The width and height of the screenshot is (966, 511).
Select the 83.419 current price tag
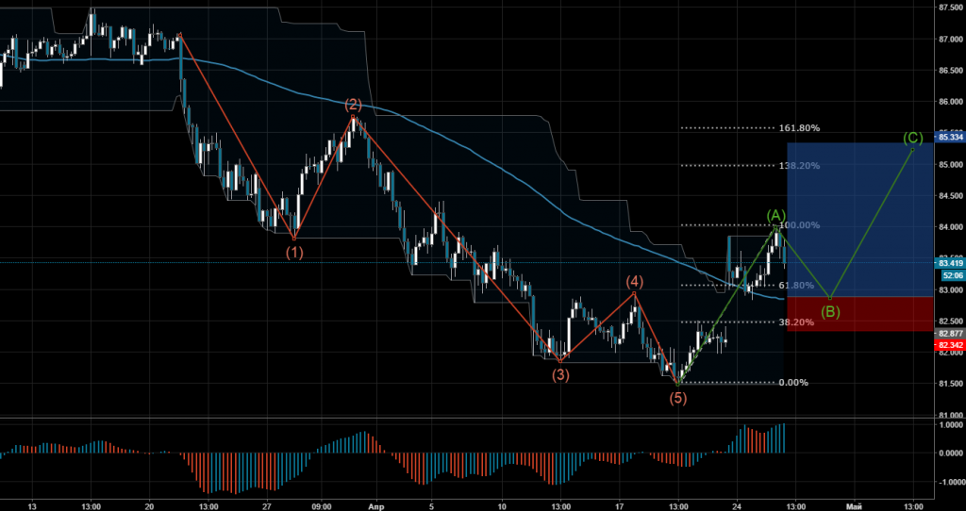pos(949,262)
